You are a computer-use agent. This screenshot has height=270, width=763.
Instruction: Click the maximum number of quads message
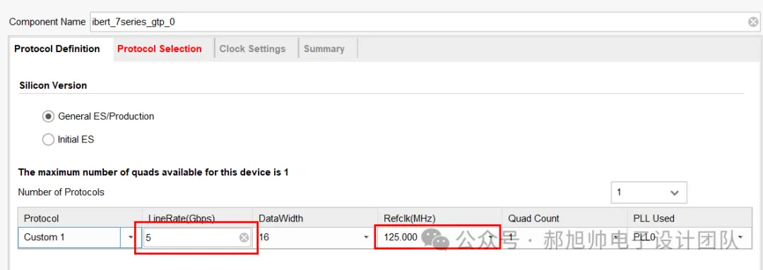coord(153,173)
